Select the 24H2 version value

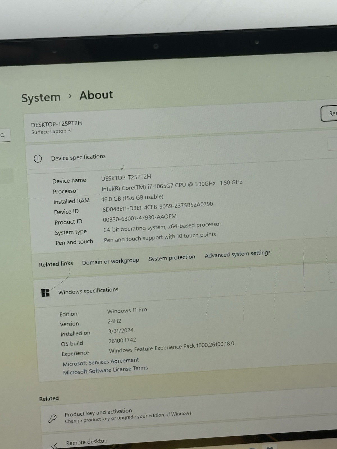pyautogui.click(x=114, y=321)
